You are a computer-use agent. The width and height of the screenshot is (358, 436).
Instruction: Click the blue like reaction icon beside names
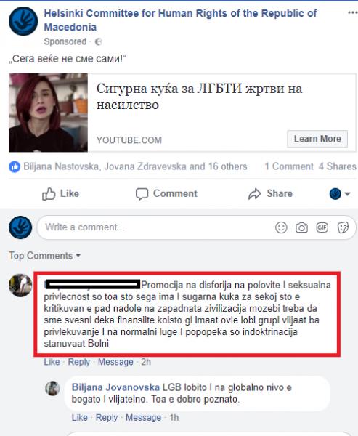15,166
